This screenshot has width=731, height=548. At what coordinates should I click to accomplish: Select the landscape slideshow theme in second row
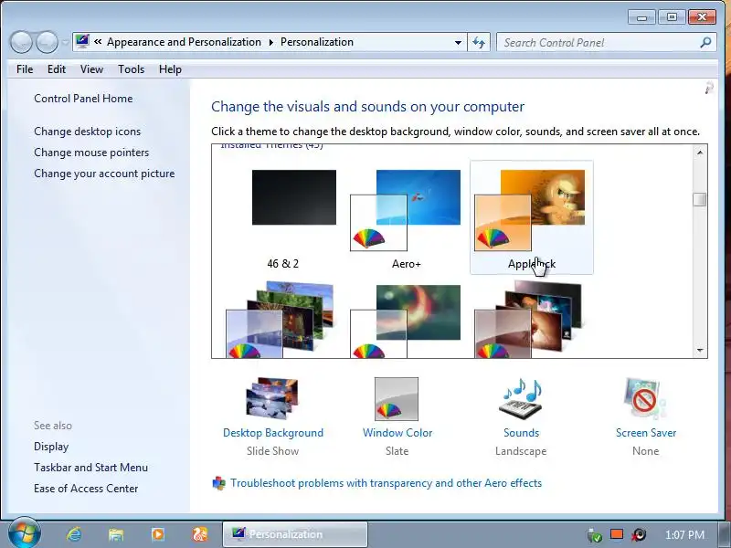281,319
